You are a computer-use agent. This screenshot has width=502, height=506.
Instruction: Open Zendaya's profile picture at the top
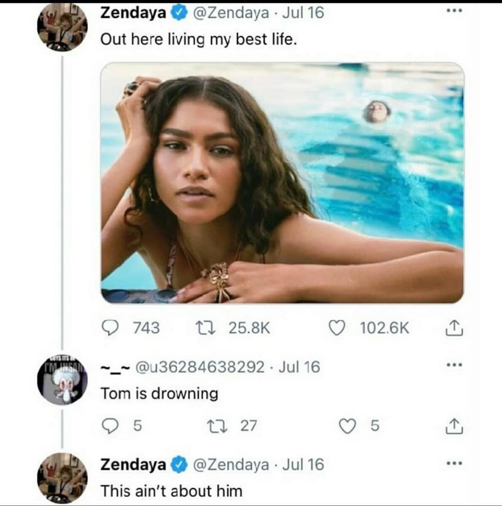[62, 28]
